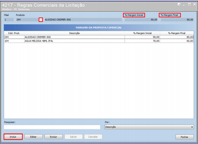198x144 pixels.
Task: Click the window restore-down icon in the title bar
Action: (179, 4)
